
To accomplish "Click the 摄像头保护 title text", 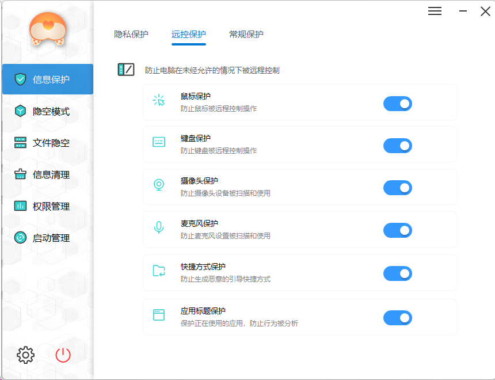I will pyautogui.click(x=199, y=181).
